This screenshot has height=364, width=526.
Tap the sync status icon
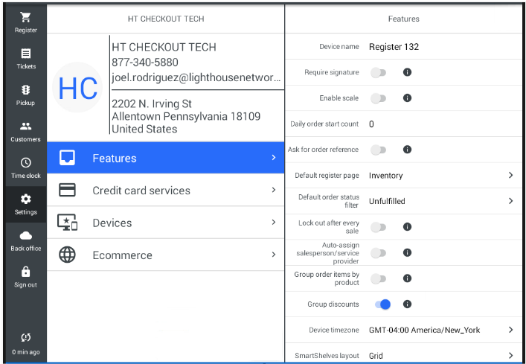[25, 337]
